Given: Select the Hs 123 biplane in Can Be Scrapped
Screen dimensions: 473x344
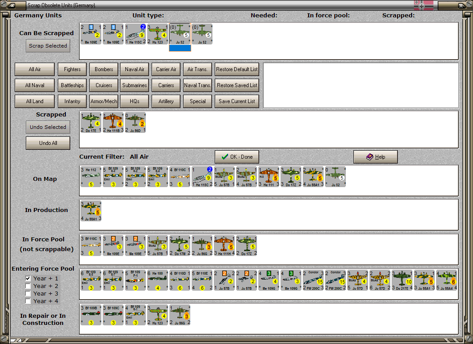Looking at the screenshot, I should click(x=158, y=34).
